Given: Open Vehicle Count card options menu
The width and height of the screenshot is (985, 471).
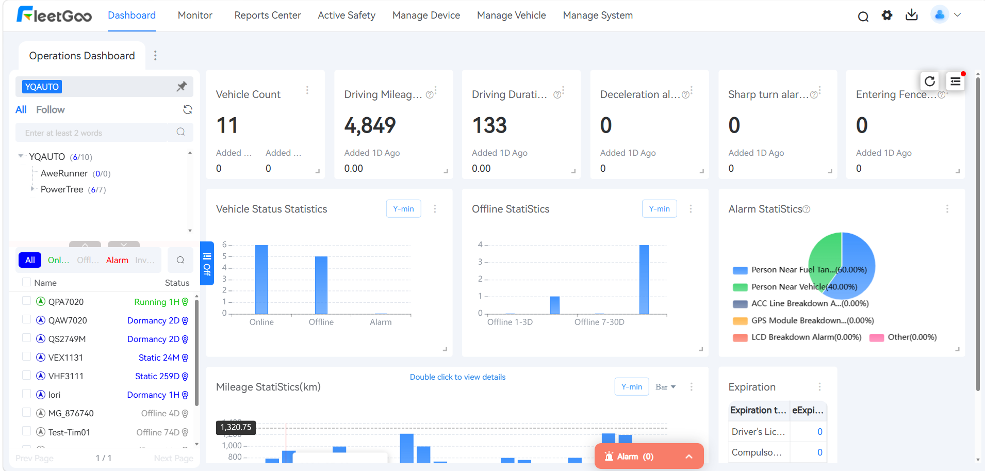Looking at the screenshot, I should pos(307,90).
